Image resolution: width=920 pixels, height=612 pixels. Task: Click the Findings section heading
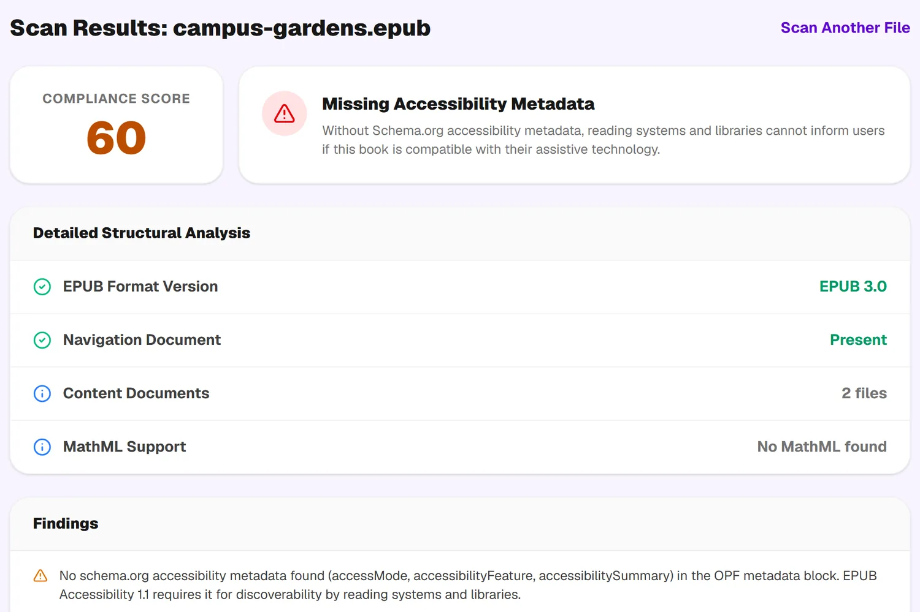[x=66, y=523]
